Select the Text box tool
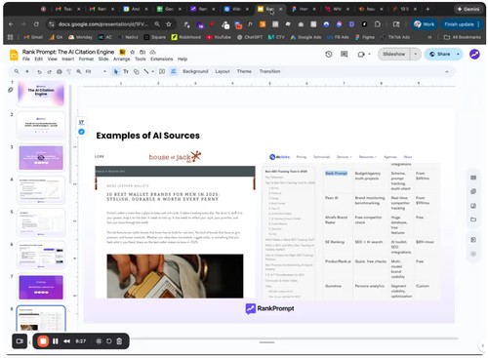This screenshot has width=488, height=358. coord(126,71)
